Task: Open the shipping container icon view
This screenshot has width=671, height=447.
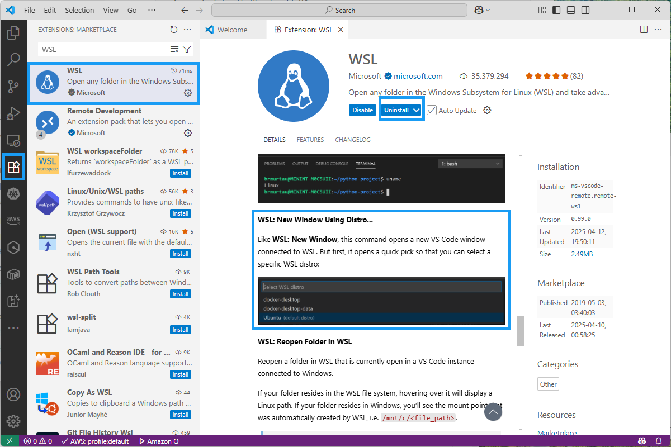Action: point(13,274)
